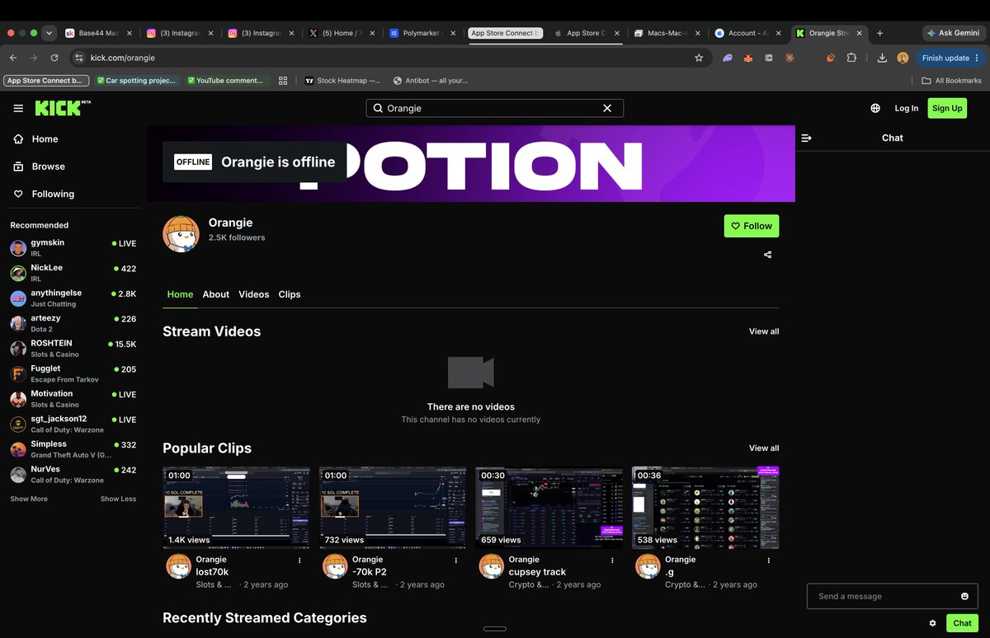Focus the Kick search field
Screen dimensions: 990x638
pos(495,108)
